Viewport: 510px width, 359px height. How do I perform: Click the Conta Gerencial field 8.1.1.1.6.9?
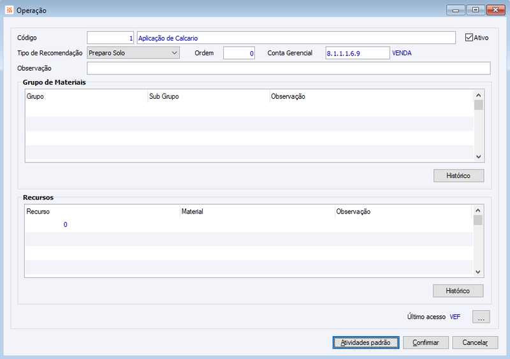pyautogui.click(x=358, y=53)
